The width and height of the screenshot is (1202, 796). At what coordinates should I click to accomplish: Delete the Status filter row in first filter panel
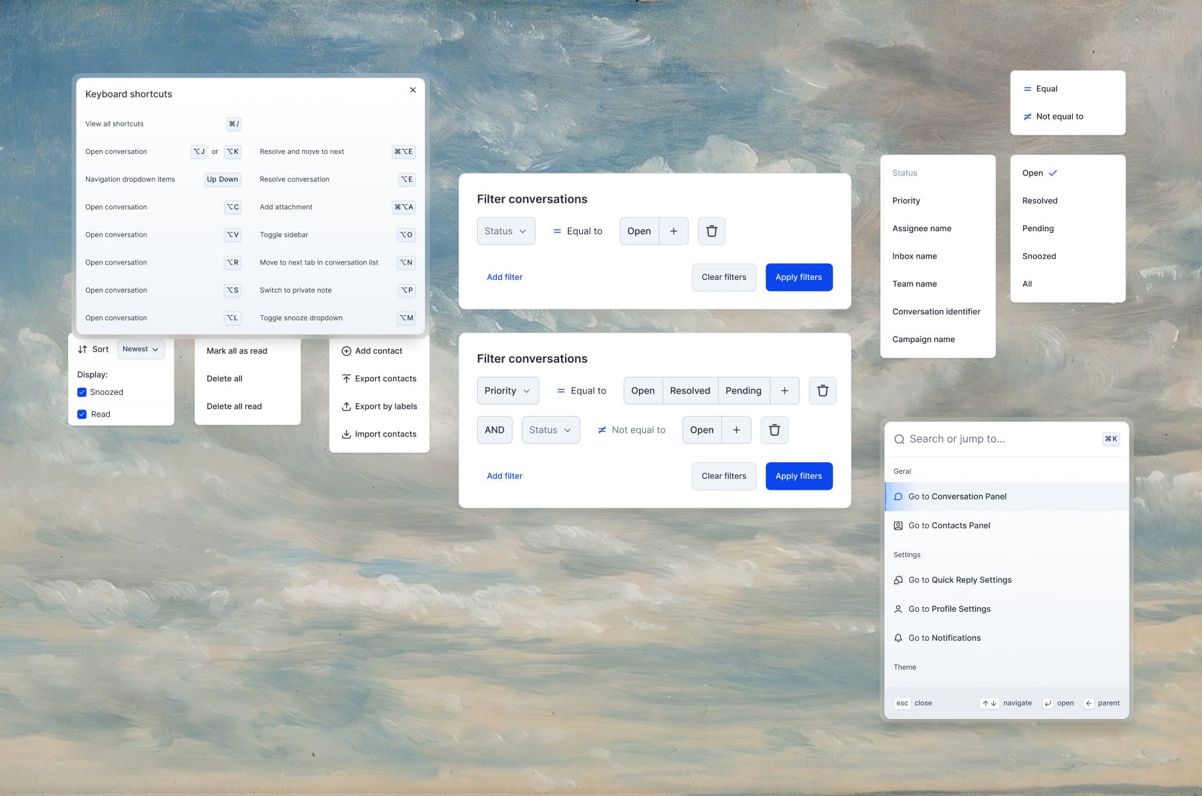pyautogui.click(x=711, y=231)
